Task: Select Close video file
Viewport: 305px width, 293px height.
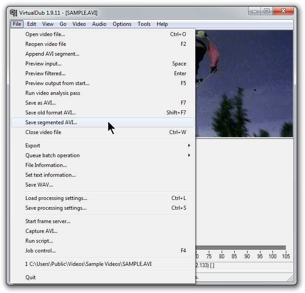Action: (x=102, y=132)
